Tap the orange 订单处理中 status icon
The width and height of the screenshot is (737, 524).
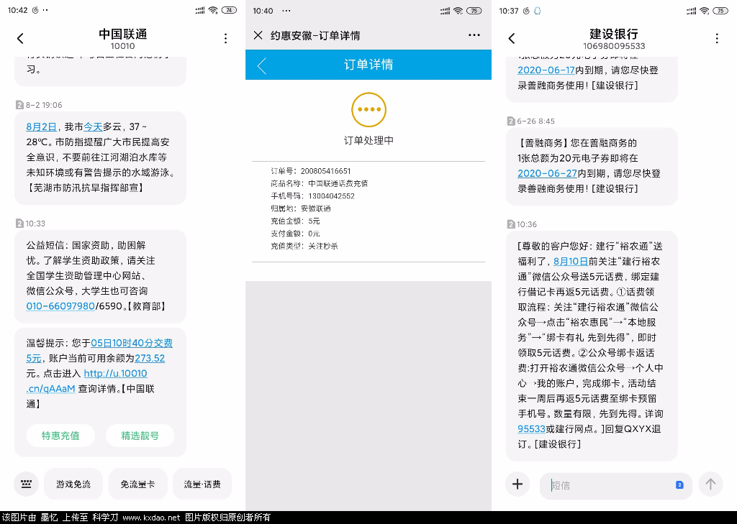[x=369, y=109]
